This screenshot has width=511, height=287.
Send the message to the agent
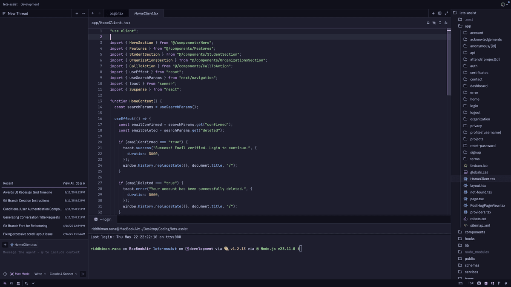[x=83, y=274]
